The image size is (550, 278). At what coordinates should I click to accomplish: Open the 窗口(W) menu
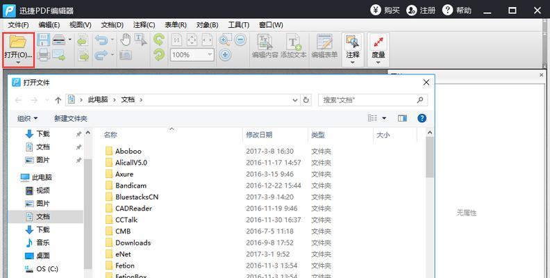tap(271, 25)
